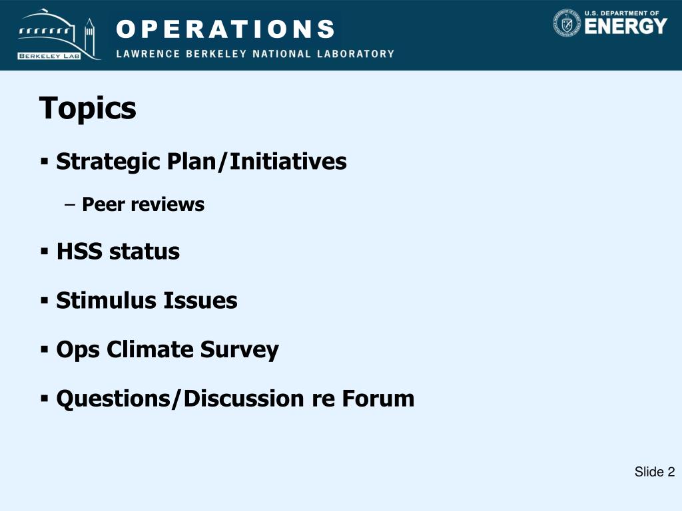Click the Berkeley Lab text label in logo
Viewport: 682px width, 511px height.
[x=49, y=56]
